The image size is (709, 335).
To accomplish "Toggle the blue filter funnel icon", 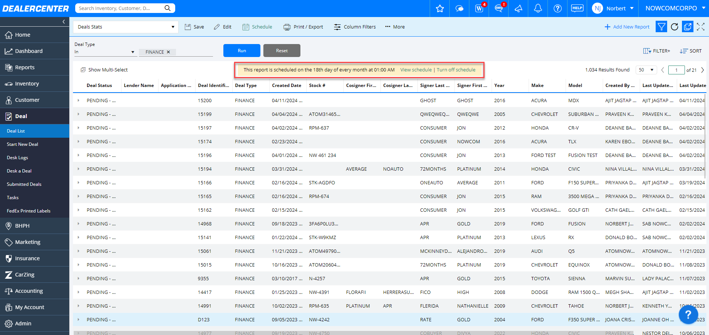I will pos(661,27).
